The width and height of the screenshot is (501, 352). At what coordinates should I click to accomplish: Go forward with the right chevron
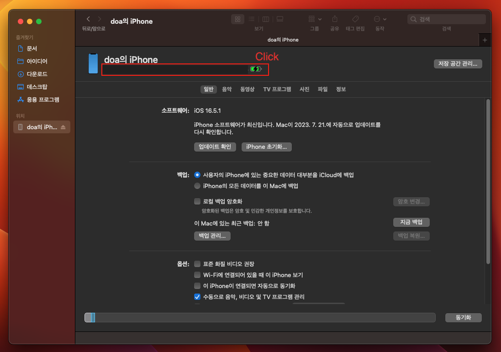click(x=100, y=19)
